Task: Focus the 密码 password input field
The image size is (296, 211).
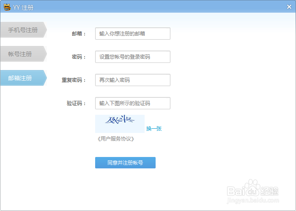Action: pyautogui.click(x=133, y=57)
